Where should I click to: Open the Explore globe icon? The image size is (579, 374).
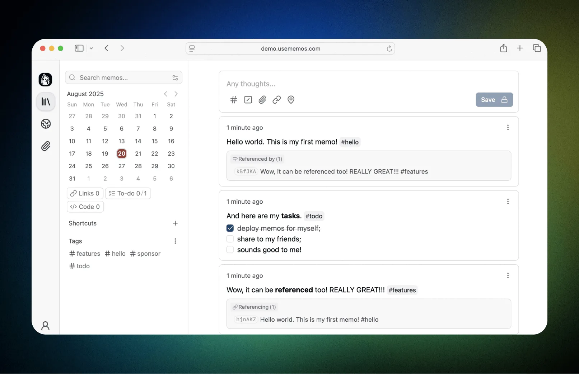[46, 124]
